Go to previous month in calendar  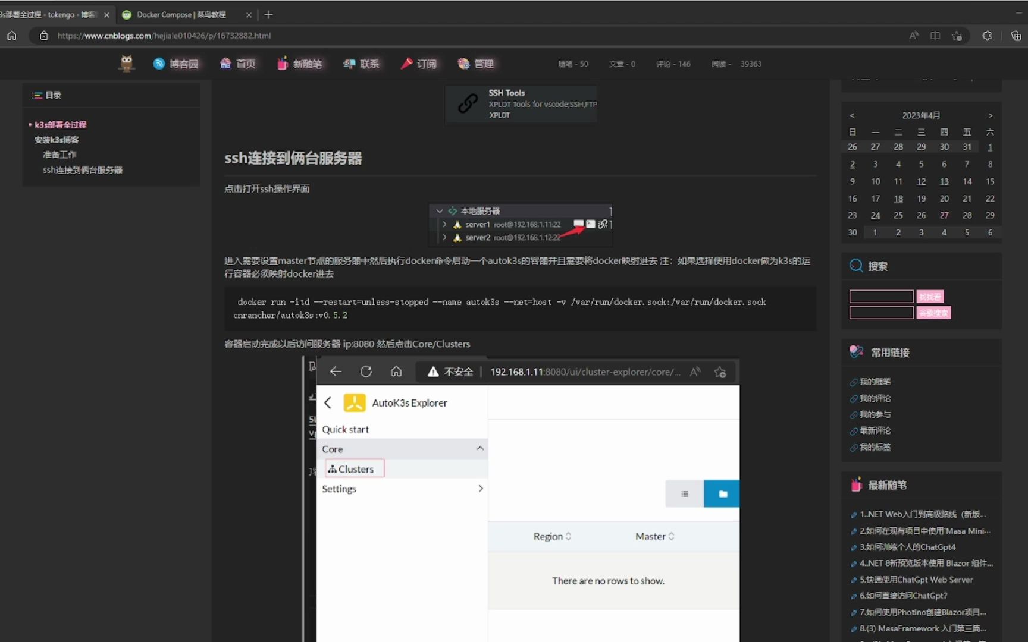coord(852,115)
